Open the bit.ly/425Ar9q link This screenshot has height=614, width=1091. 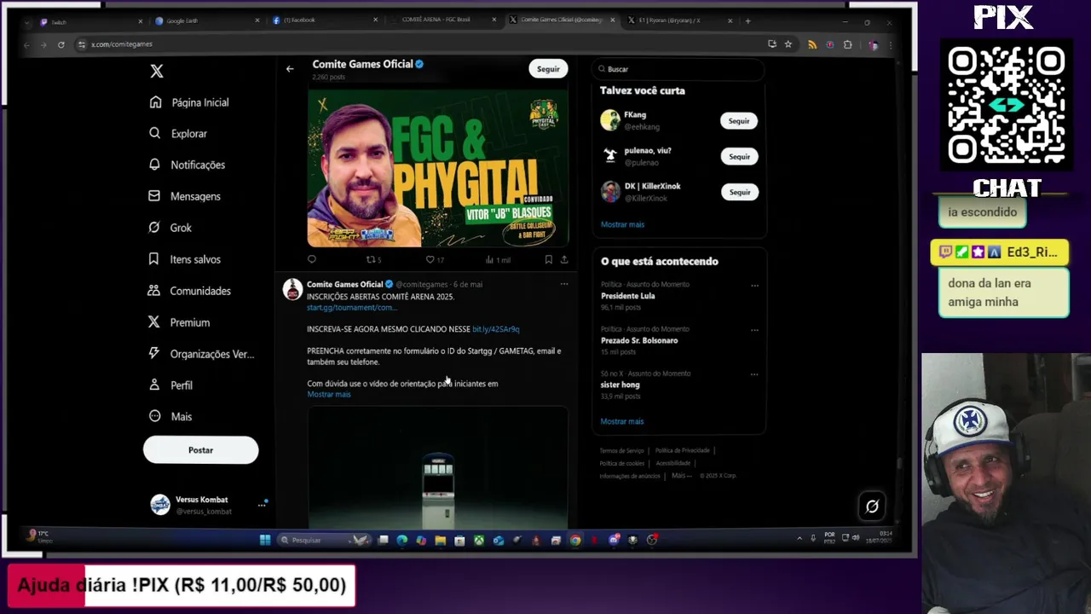click(495, 329)
